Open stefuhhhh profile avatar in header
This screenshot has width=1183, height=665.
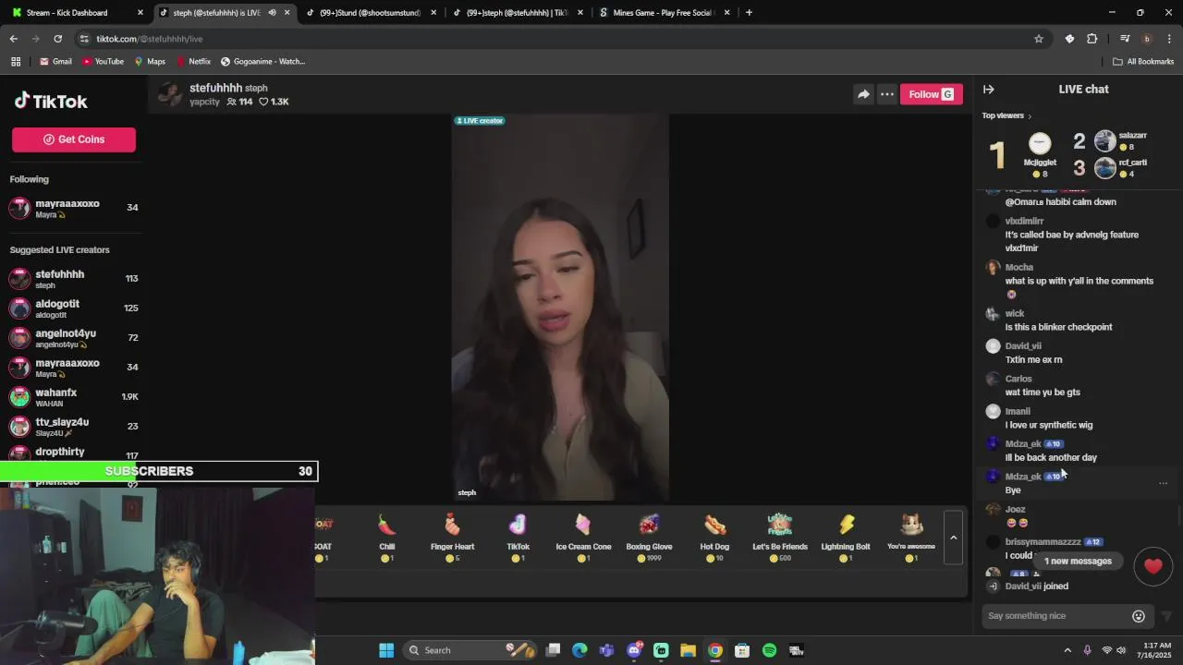click(170, 94)
